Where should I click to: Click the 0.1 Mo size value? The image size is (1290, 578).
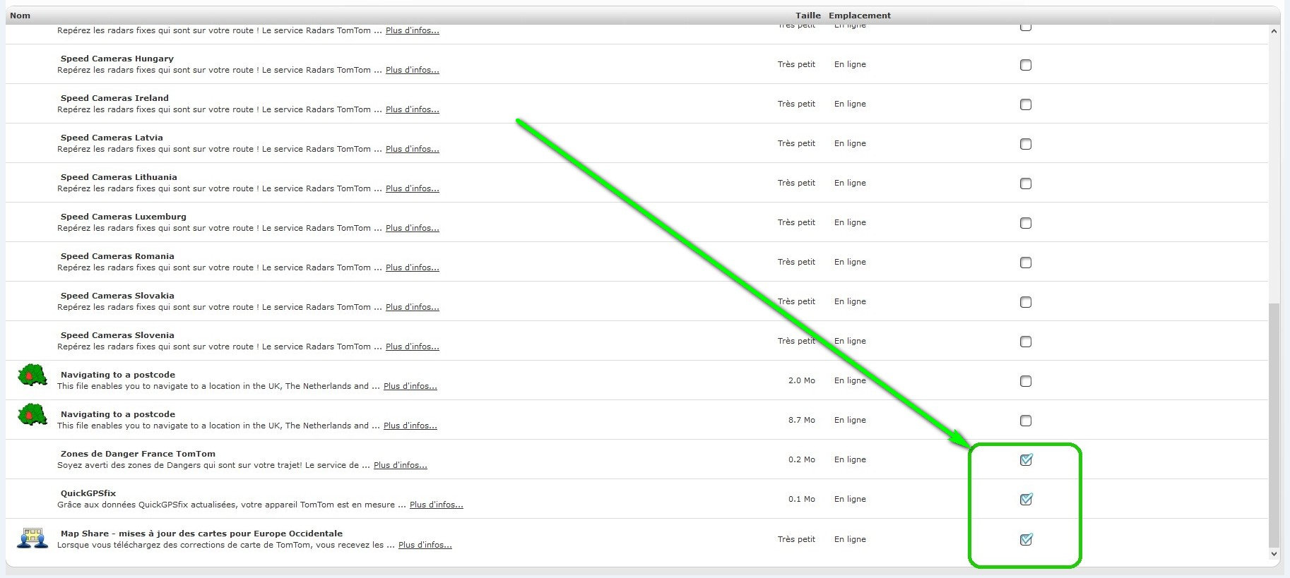tap(802, 499)
